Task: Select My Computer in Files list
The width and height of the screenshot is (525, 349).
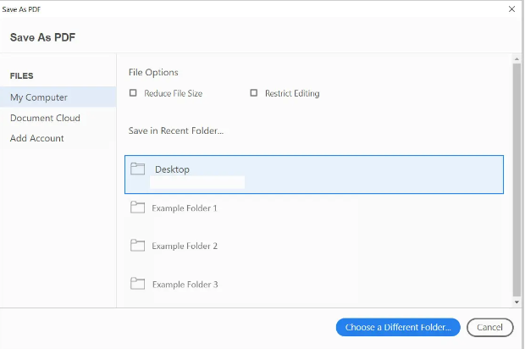Action: 58,97
